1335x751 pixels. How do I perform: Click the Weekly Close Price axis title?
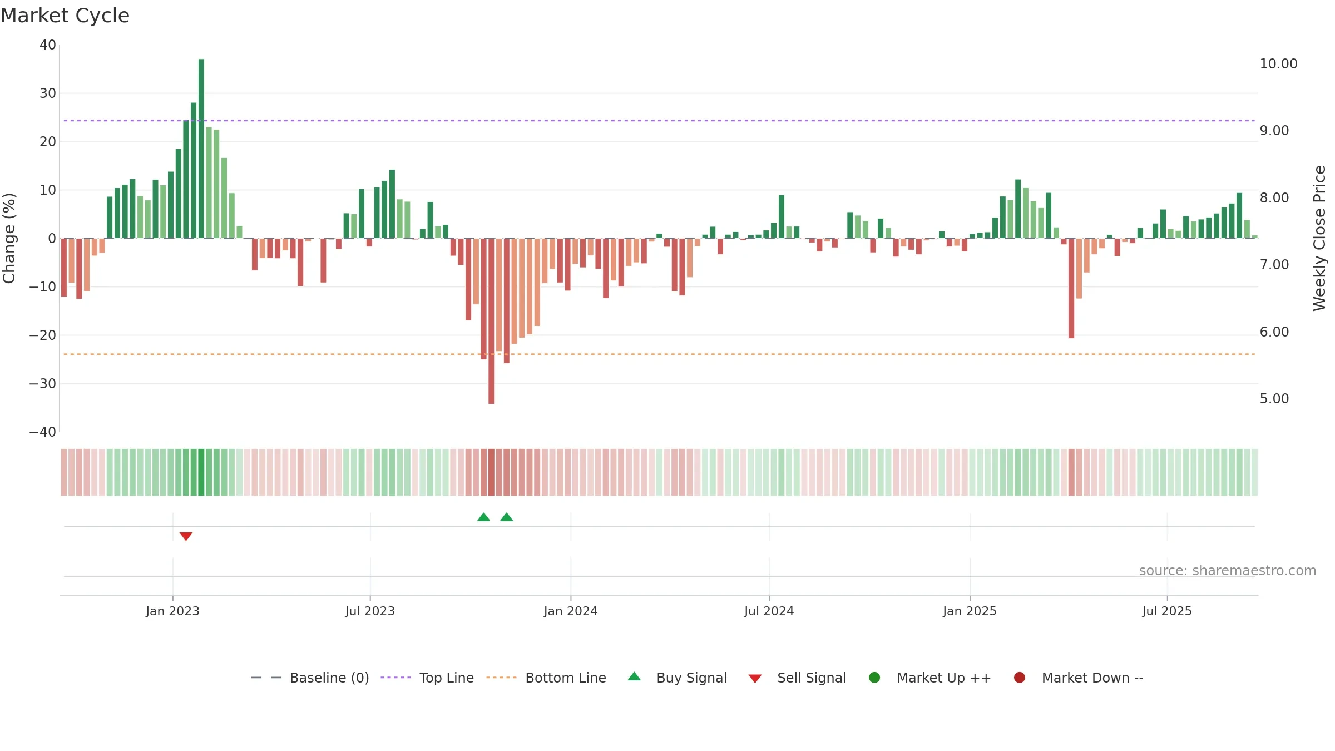point(1319,238)
